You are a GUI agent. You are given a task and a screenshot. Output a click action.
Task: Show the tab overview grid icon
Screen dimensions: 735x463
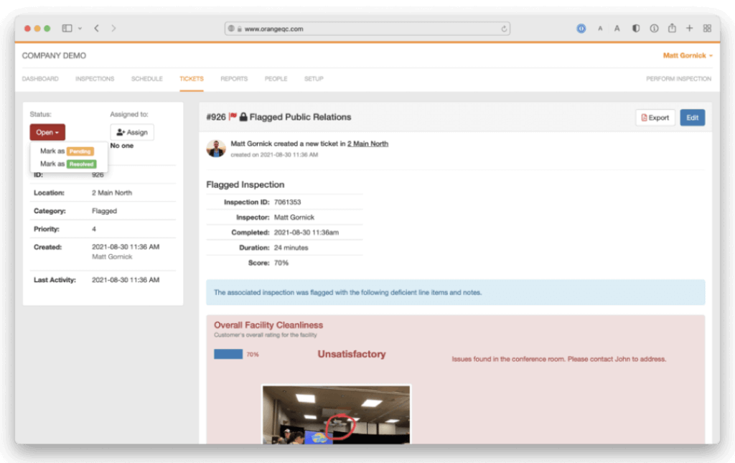click(x=707, y=29)
